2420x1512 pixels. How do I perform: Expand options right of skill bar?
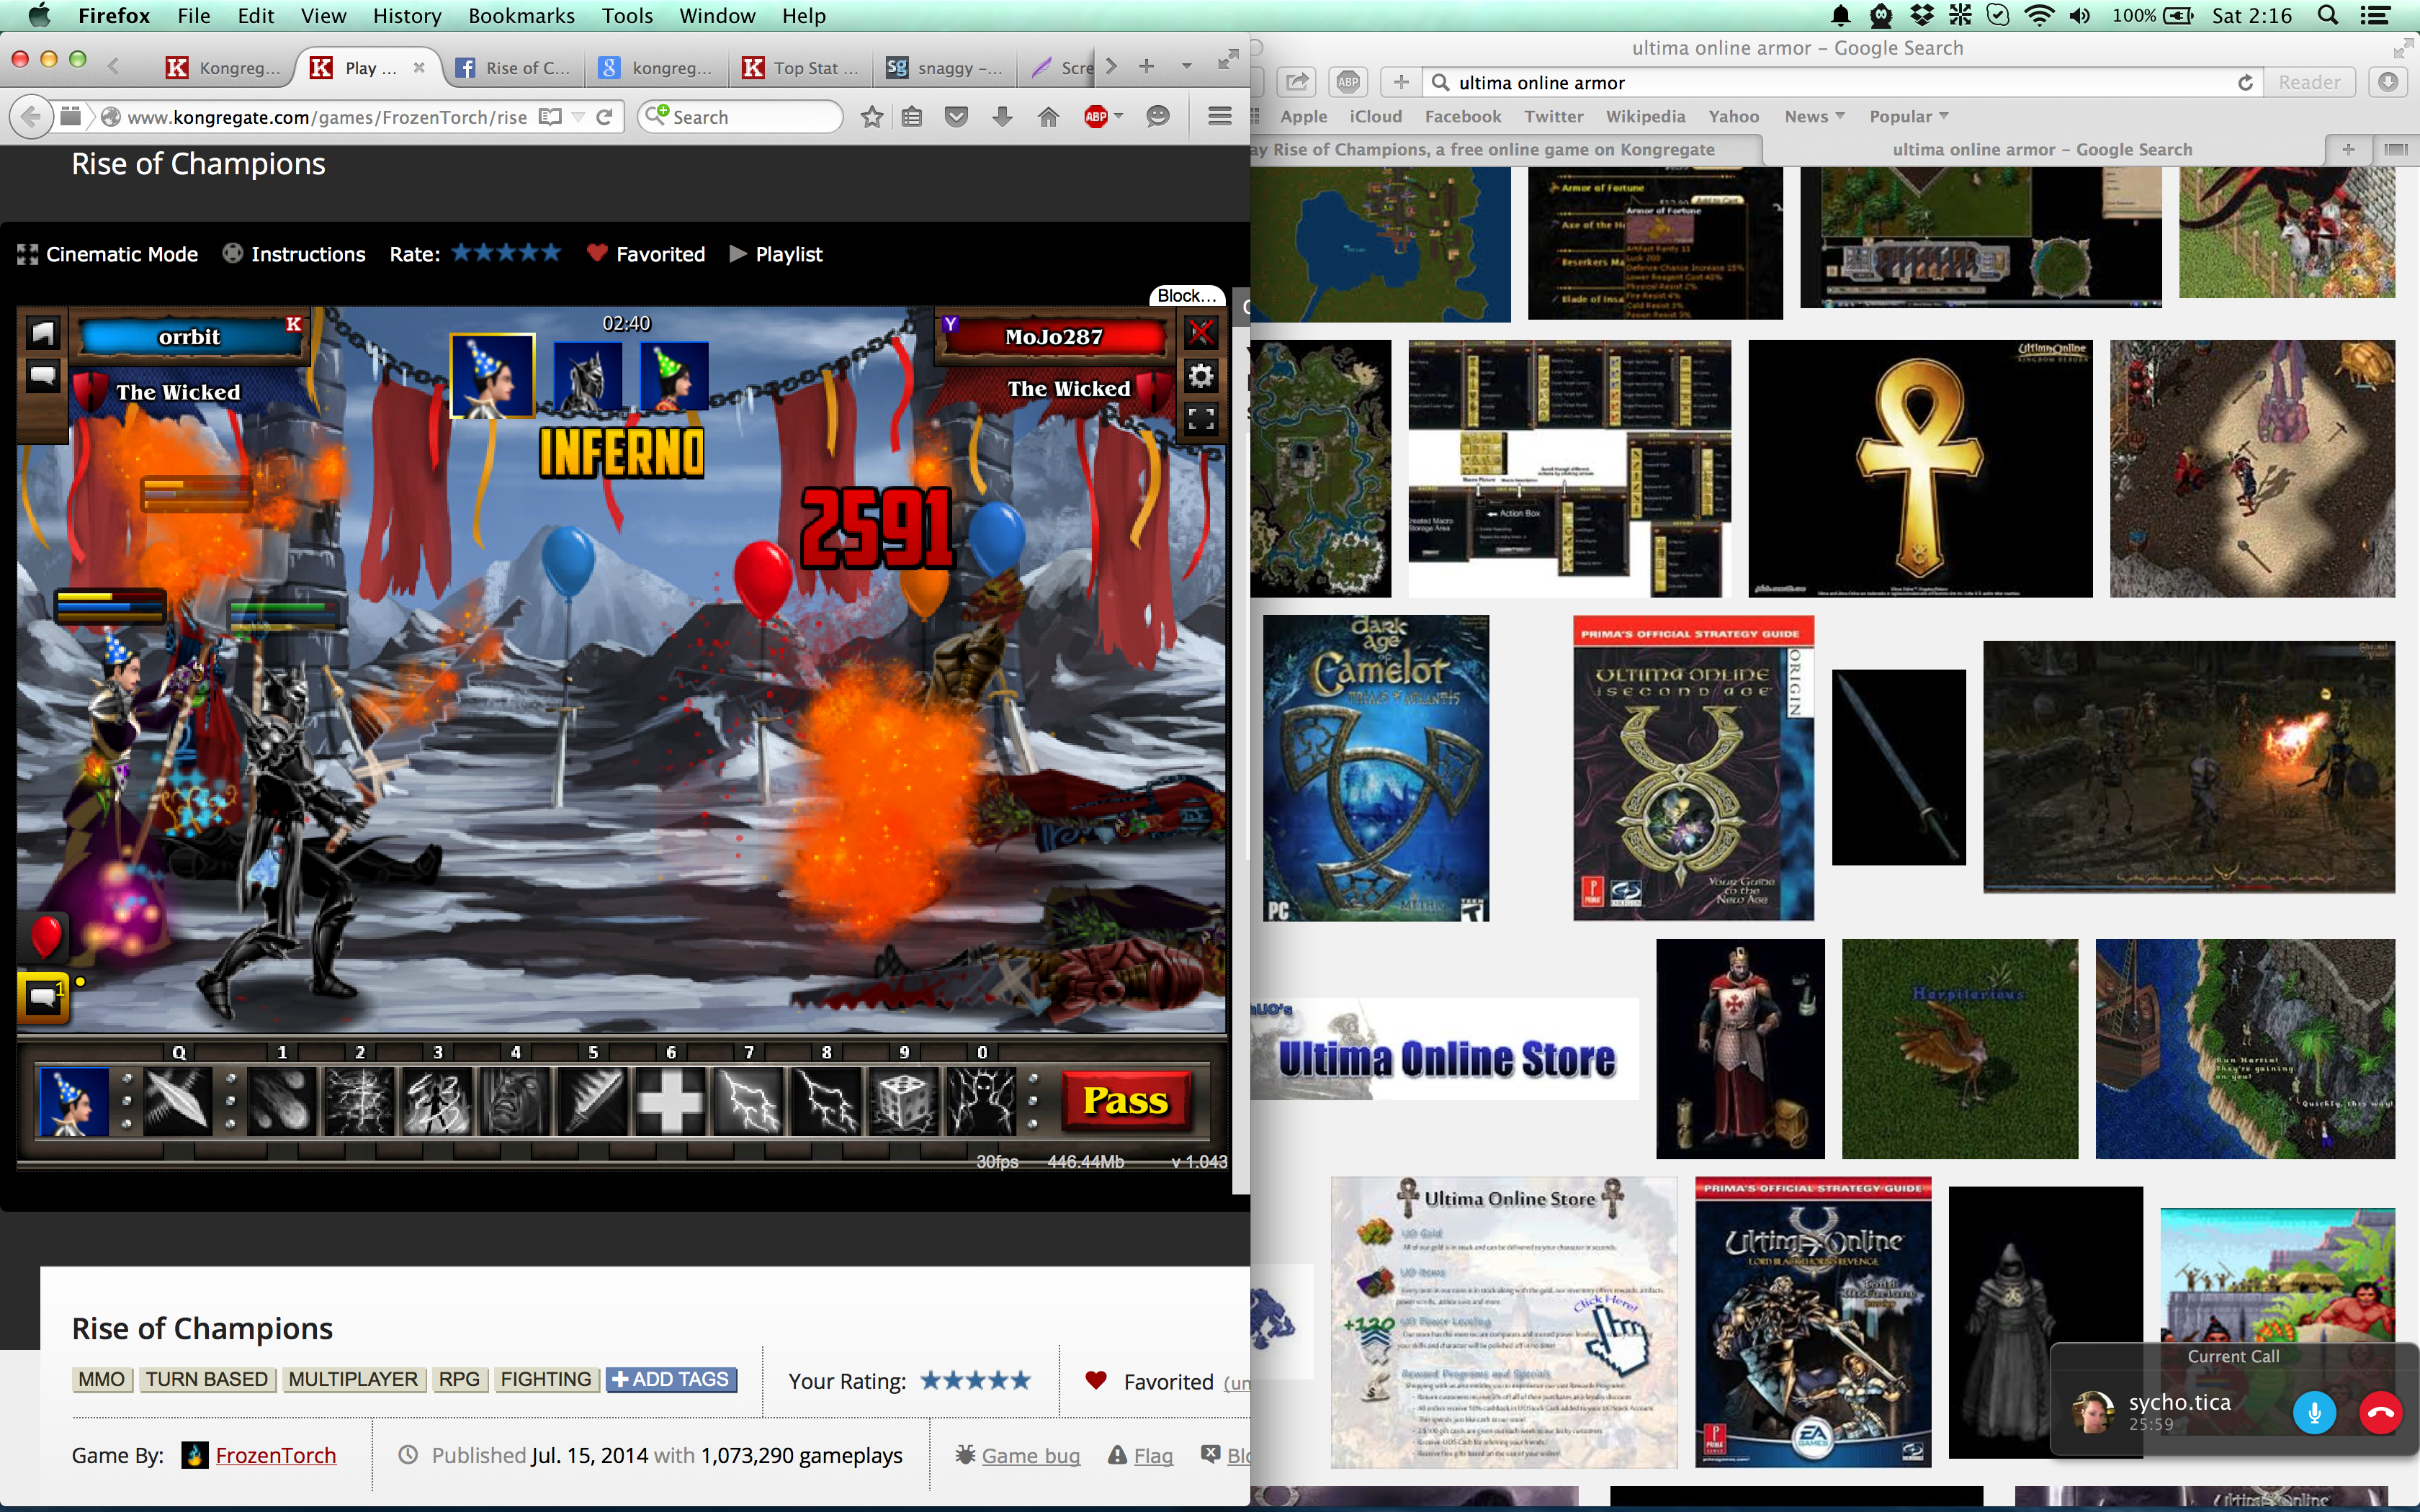1032,1101
